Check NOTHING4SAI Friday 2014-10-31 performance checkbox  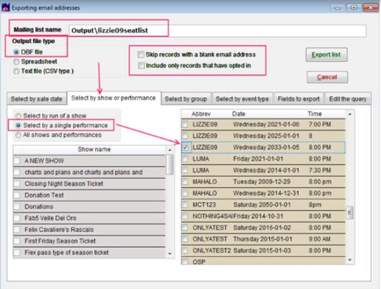coord(185,216)
